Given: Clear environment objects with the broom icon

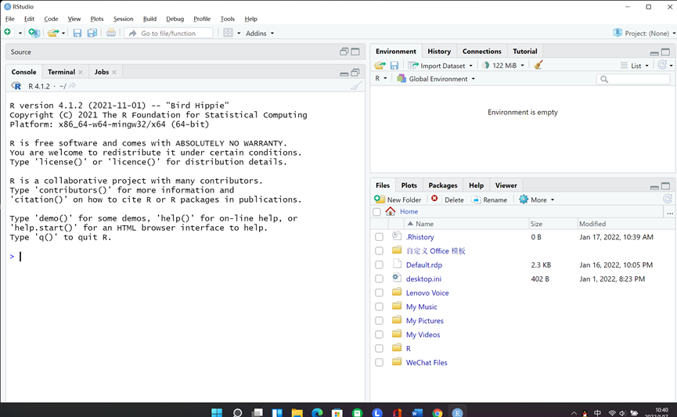Looking at the screenshot, I should 538,65.
